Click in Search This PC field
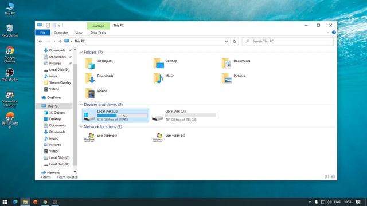 tap(288, 41)
